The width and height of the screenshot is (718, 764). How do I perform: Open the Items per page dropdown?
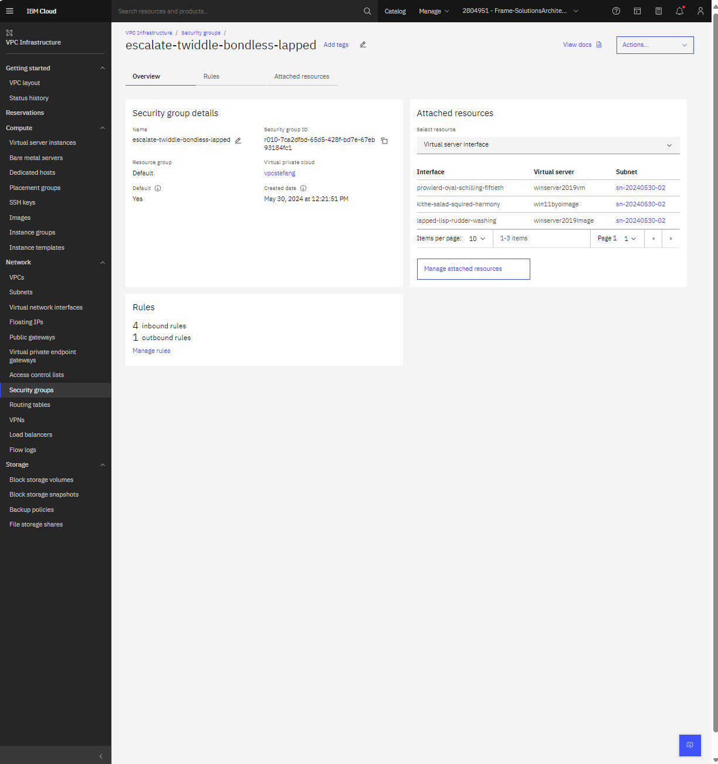pyautogui.click(x=477, y=239)
